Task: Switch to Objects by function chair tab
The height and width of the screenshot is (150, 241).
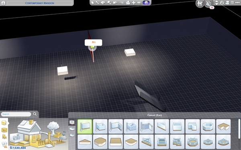Action: (4, 136)
